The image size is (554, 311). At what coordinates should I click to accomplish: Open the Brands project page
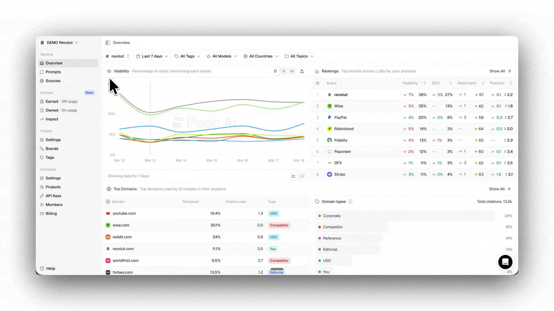pos(68,149)
